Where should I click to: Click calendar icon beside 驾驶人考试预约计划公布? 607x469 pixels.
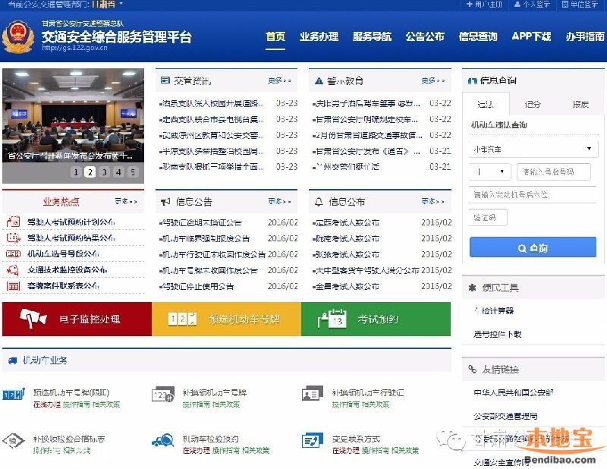(13, 222)
